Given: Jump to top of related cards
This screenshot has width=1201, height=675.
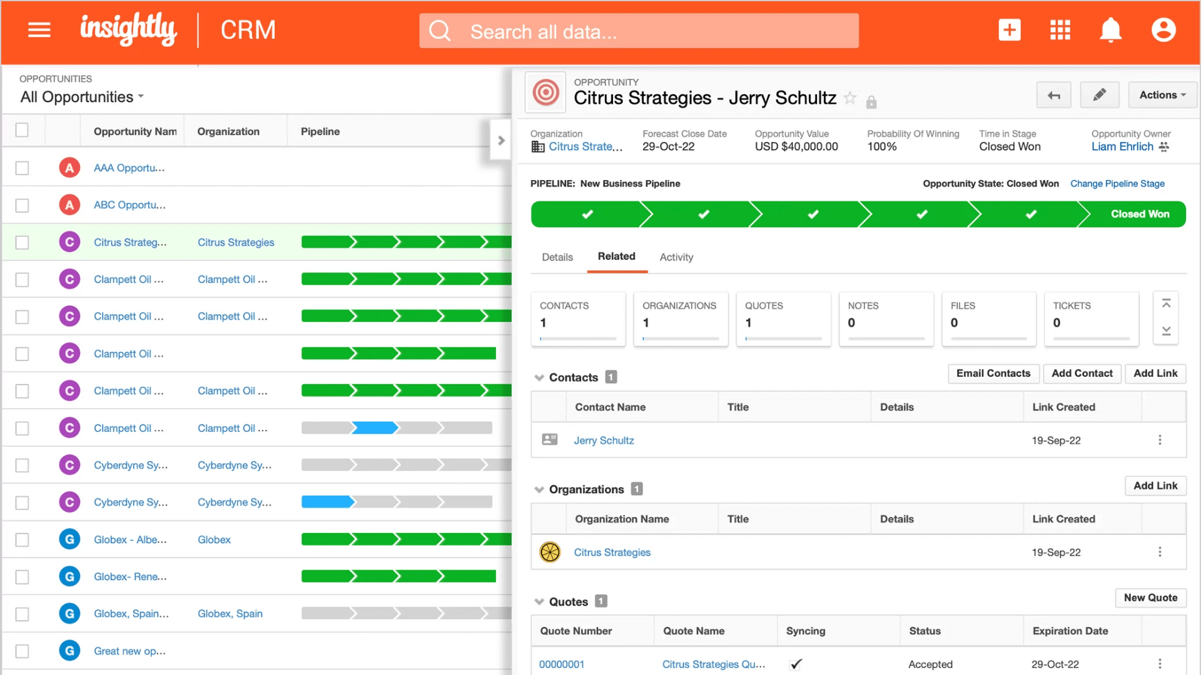Looking at the screenshot, I should pos(1166,304).
